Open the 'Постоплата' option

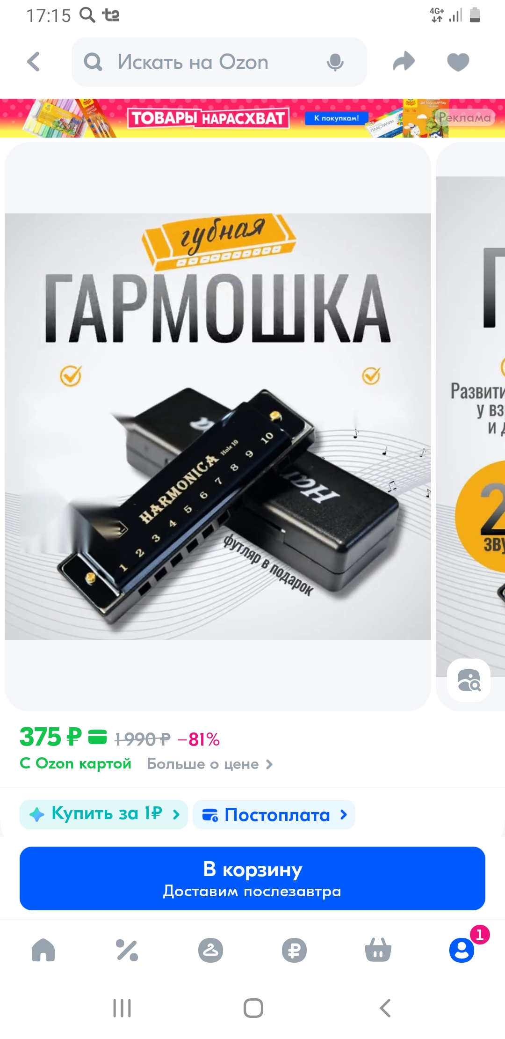pos(274,814)
